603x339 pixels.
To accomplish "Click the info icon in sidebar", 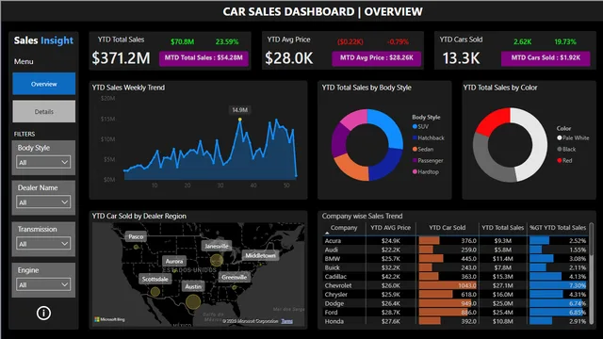I will pos(43,313).
